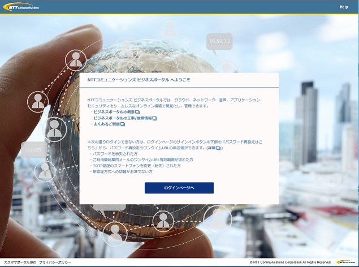Click the small NTT logo in footer
359x267 pixels.
coord(346,262)
